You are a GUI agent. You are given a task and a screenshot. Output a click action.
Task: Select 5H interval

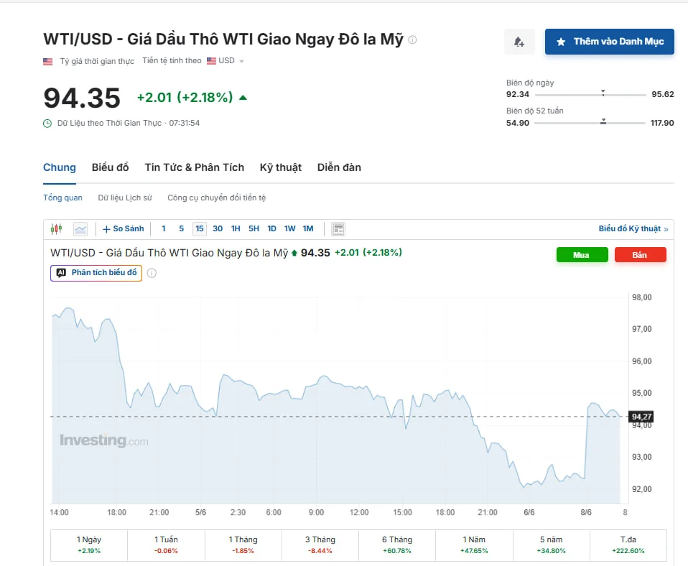tap(254, 229)
